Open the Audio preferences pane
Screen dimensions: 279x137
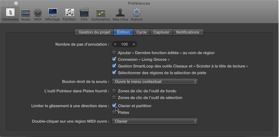[26, 14]
